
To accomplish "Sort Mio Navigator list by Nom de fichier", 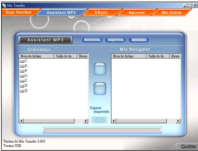I will (x=129, y=56).
